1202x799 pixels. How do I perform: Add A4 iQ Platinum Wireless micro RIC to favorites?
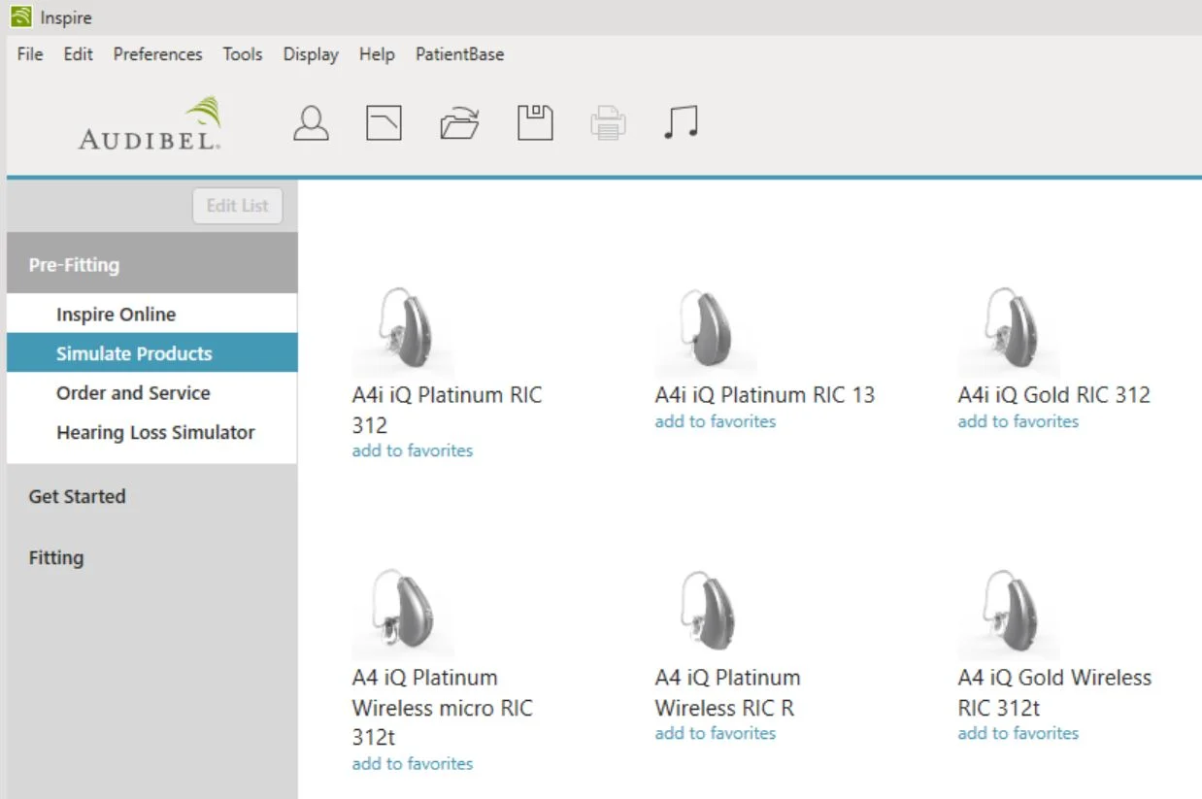pyautogui.click(x=413, y=764)
